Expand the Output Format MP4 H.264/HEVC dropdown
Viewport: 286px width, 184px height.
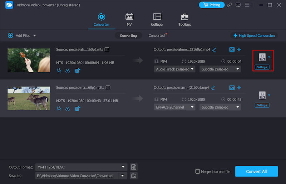(x=82, y=167)
